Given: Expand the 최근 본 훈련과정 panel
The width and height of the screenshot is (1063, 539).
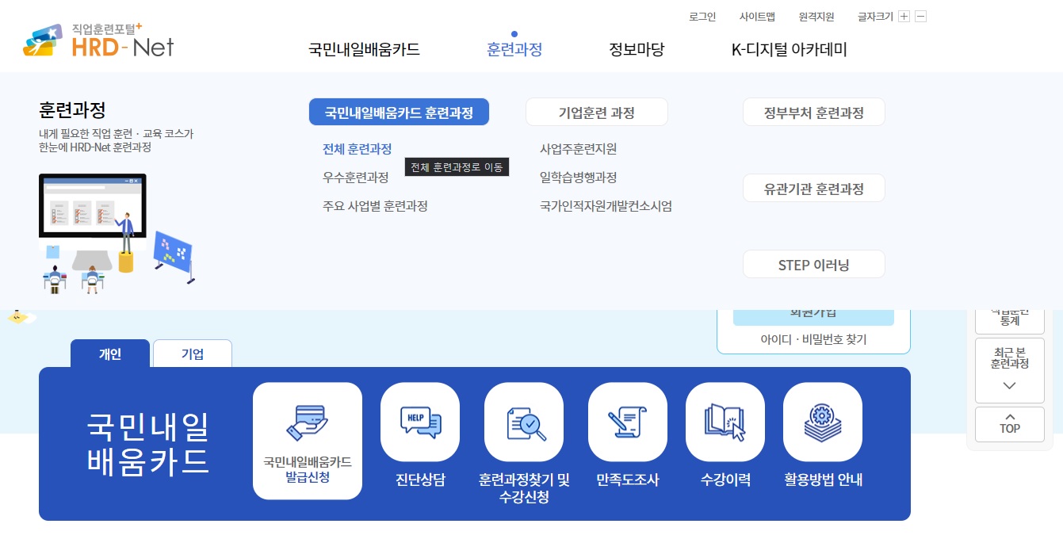Looking at the screenshot, I should tap(1009, 370).
